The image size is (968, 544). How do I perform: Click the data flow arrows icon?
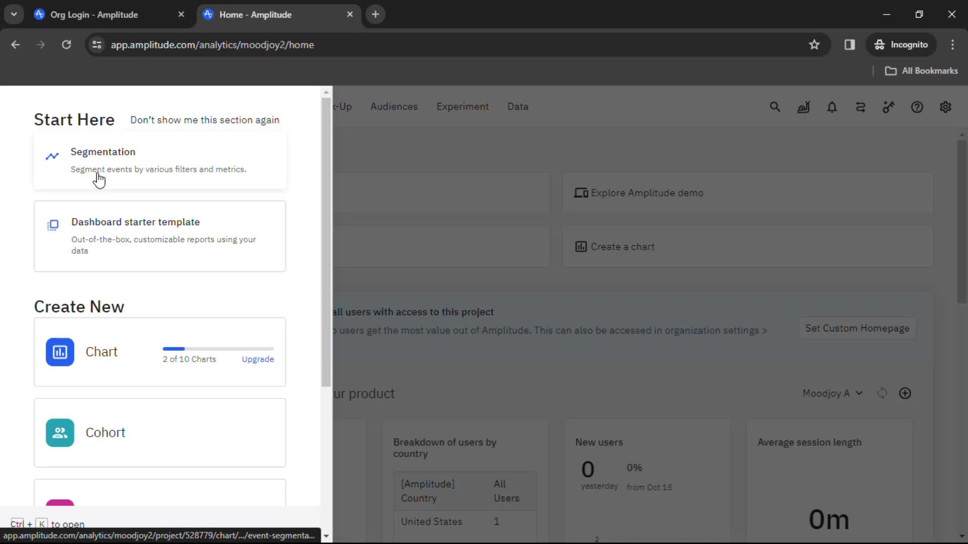861,107
